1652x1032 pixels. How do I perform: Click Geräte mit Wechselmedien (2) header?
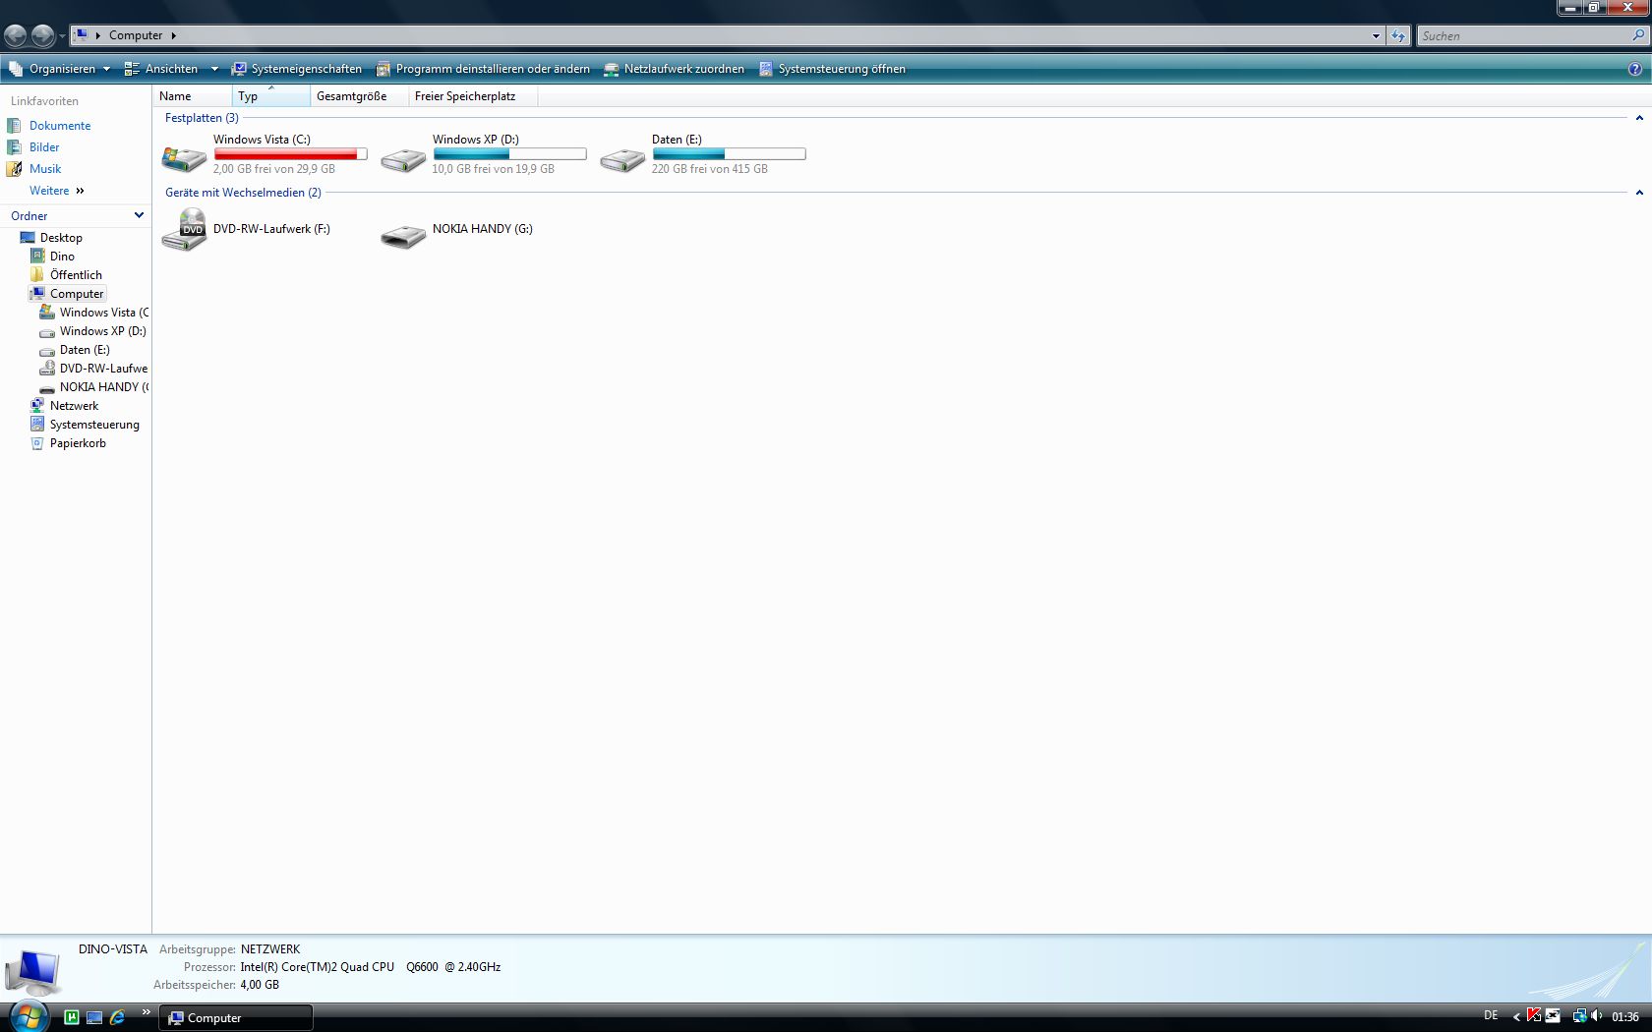(243, 193)
